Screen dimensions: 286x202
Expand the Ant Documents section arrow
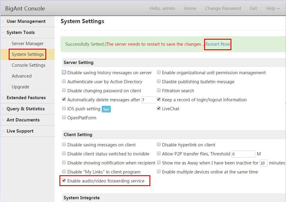tap(3, 120)
